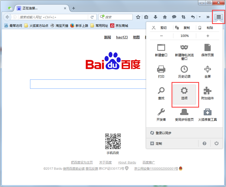226x187 pixels.
Task: Click 京公网安备11000002000001号 link
Action: [x=156, y=169]
